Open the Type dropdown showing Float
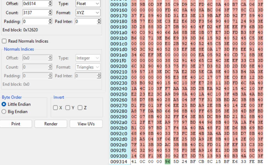The height and width of the screenshot is (165, 274). (88, 4)
